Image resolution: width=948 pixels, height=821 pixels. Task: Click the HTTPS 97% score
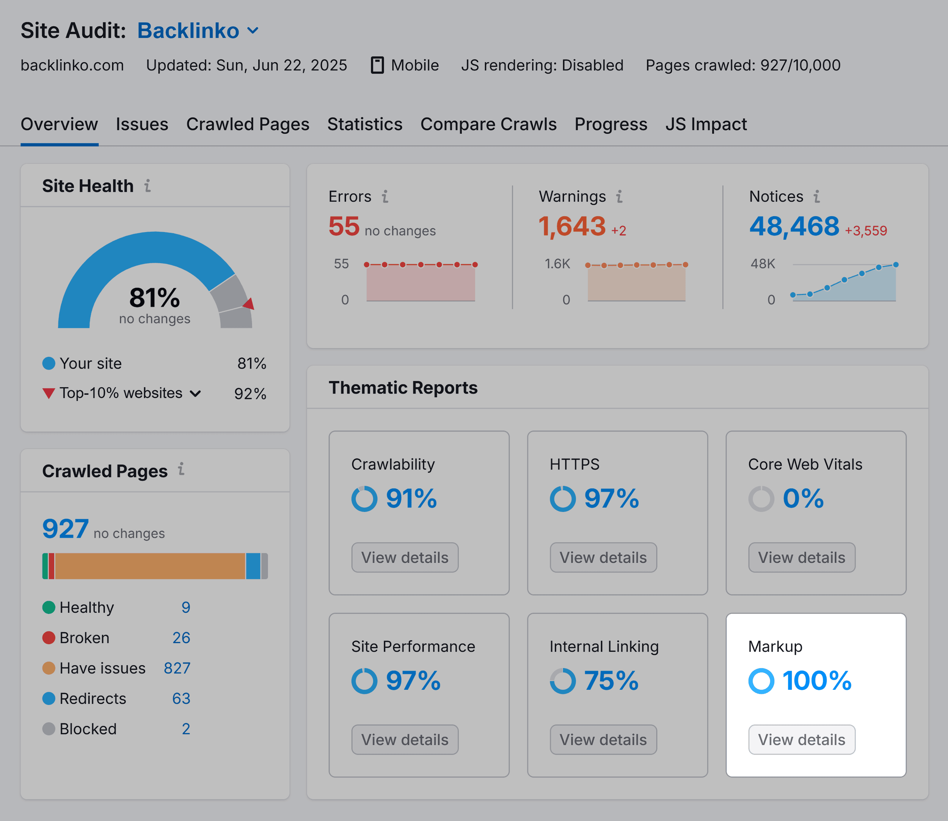pos(611,498)
